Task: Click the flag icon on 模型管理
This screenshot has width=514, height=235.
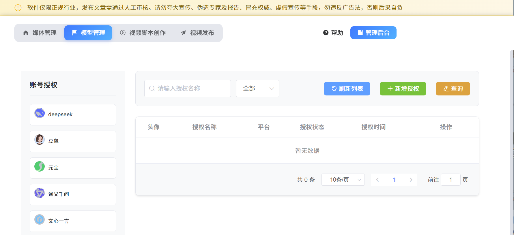Action: [74, 33]
